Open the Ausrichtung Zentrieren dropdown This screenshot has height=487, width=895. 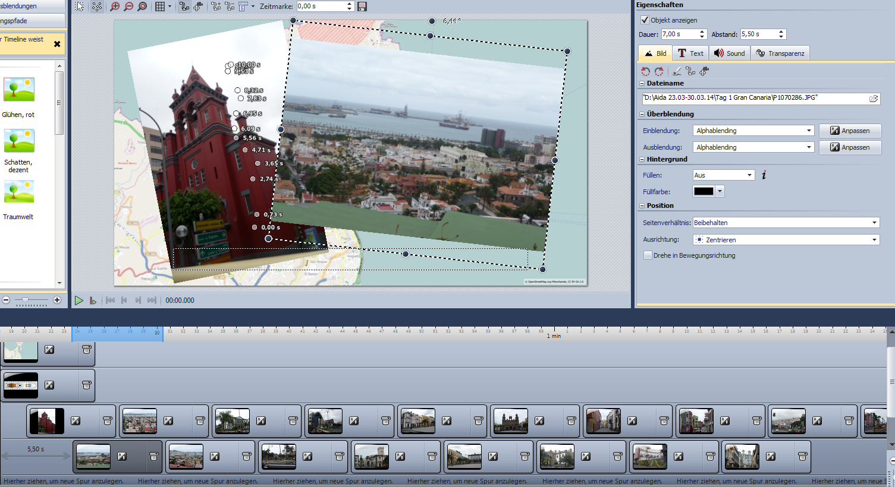pos(786,240)
